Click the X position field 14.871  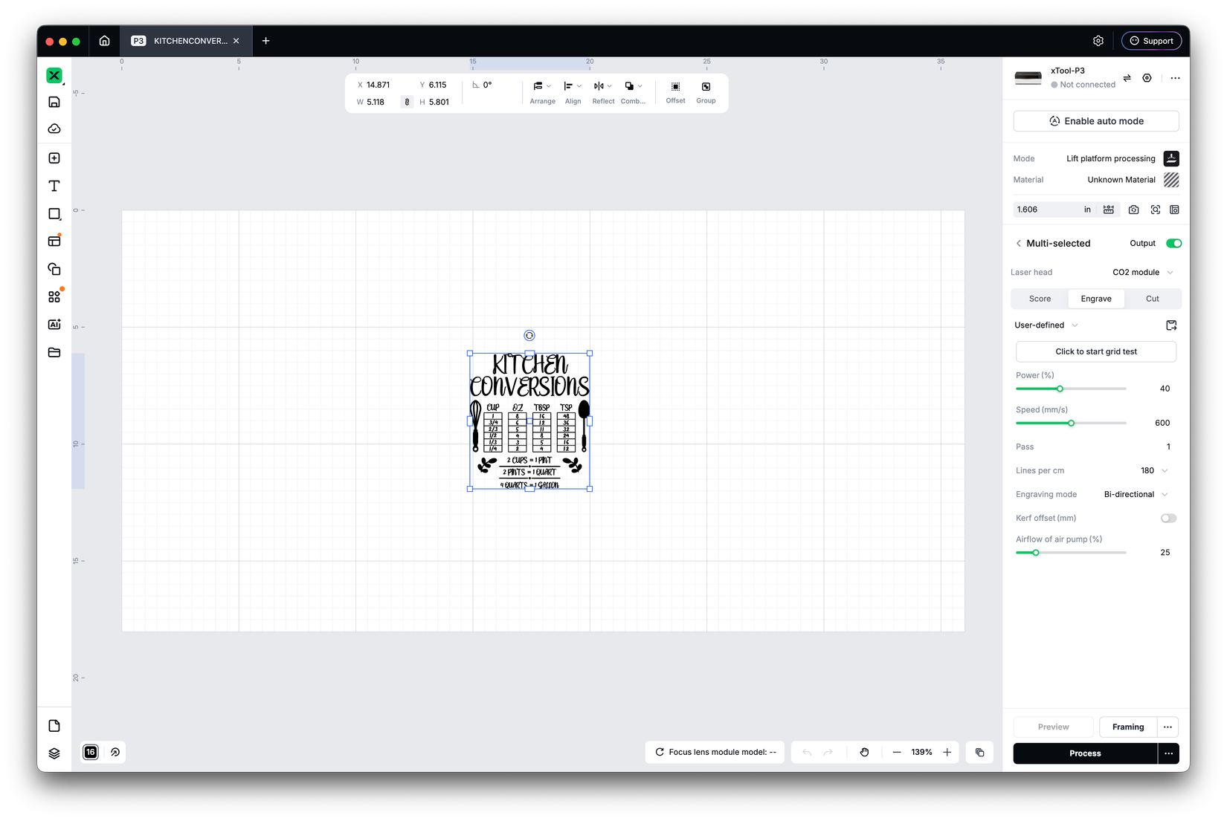click(378, 85)
